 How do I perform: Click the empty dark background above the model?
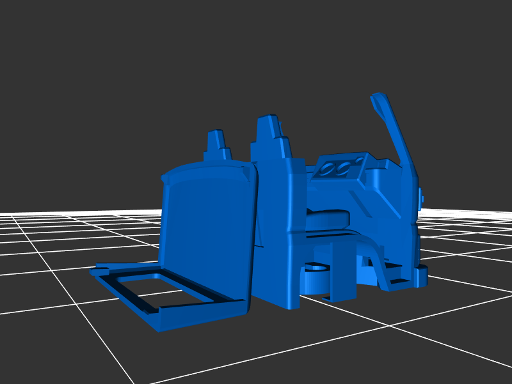click(x=256, y=58)
